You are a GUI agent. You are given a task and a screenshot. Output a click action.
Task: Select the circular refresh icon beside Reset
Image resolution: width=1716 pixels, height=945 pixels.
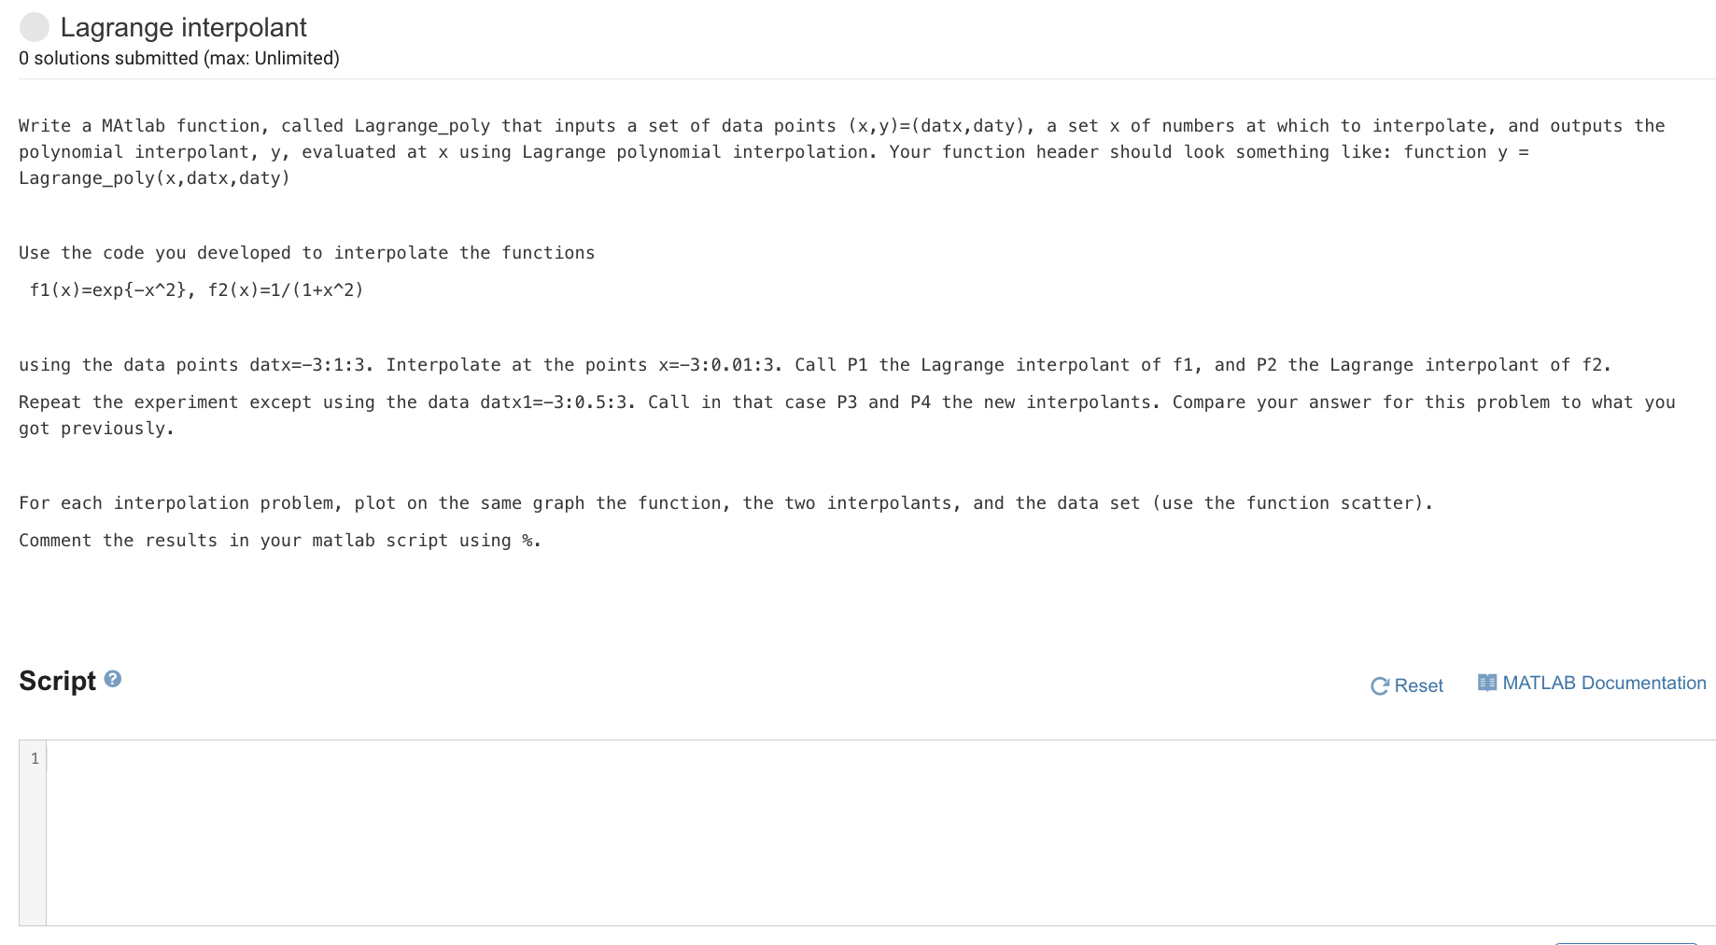point(1379,685)
